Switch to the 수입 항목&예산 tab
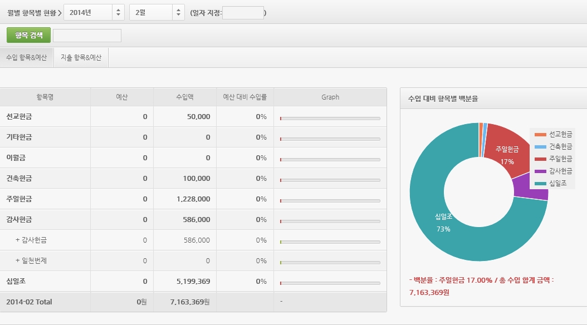587x325 pixels. click(x=27, y=57)
